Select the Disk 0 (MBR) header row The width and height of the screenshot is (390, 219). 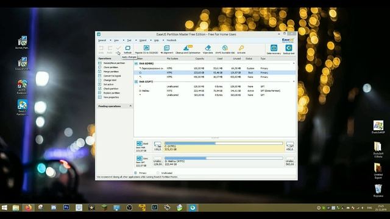tap(215, 63)
